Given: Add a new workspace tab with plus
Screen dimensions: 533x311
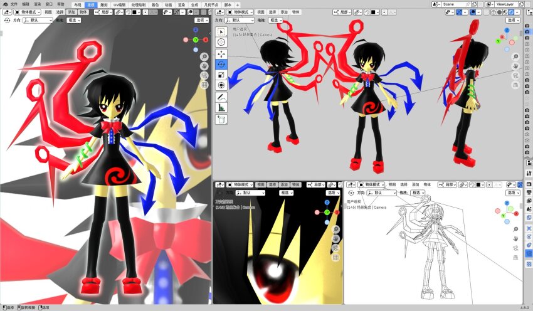Looking at the screenshot, I should (237, 5).
